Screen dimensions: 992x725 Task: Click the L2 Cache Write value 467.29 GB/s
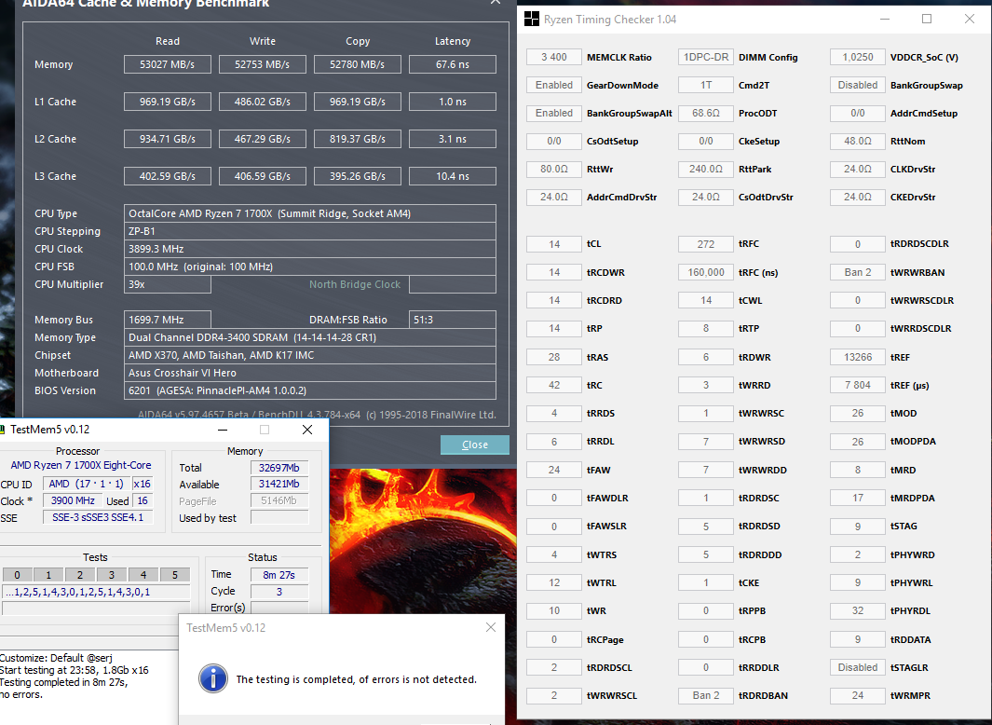pyautogui.click(x=263, y=139)
